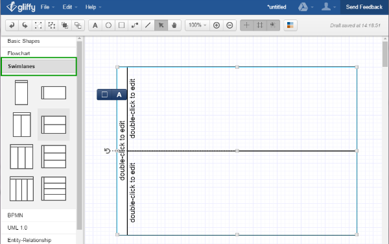Open the Google Drive icon
The height and width of the screenshot is (244, 389).
coord(303,7)
